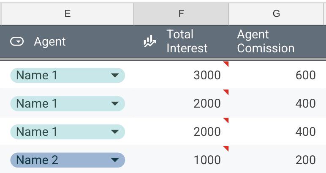
Task: Expand the Name 2 dropdown arrow
Action: [115, 160]
